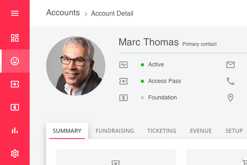The image size is (247, 165).
Task: Click the activity pulse icon beside Active
Action: (x=123, y=65)
